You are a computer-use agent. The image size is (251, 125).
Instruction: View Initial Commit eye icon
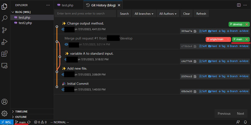point(63,90)
